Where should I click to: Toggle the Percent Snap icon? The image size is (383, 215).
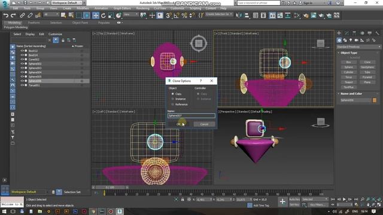point(184,16)
